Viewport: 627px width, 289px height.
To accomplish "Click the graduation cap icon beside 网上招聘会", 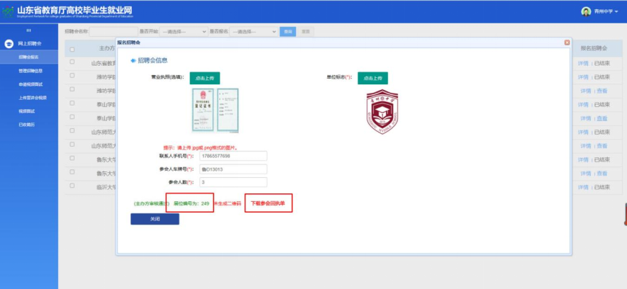I will [9, 43].
